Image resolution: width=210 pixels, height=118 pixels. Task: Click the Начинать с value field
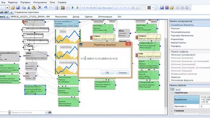[x=205, y=106]
